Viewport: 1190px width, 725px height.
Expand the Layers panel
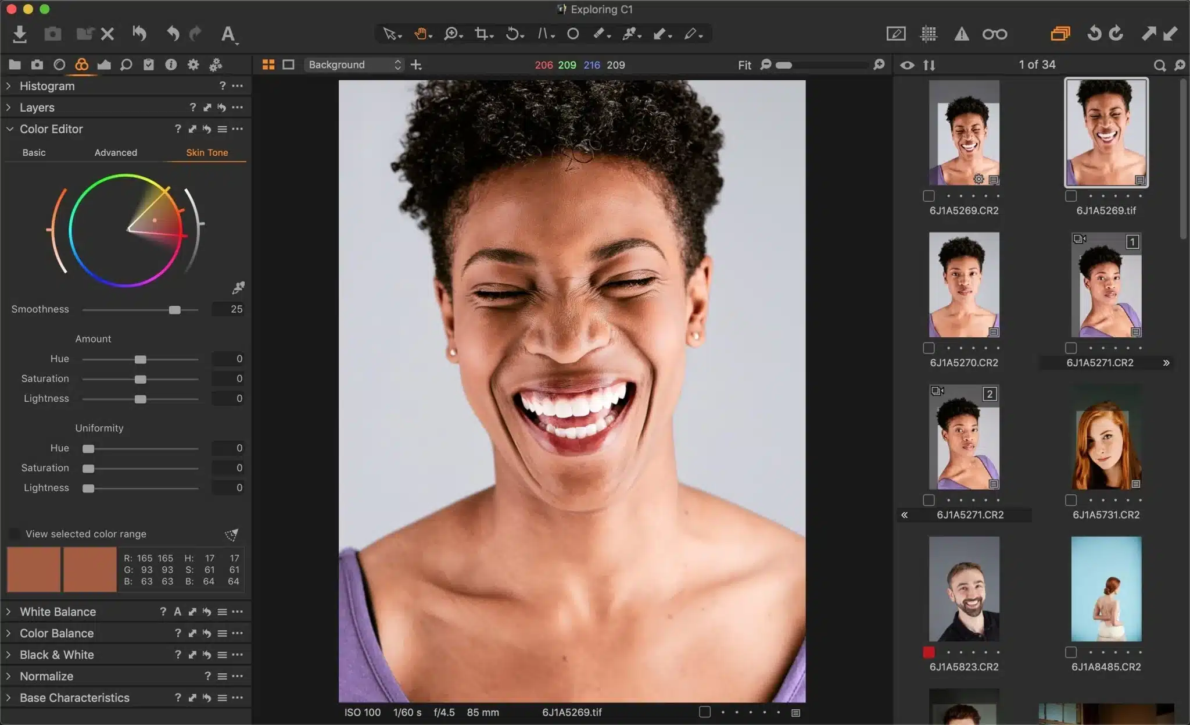click(x=8, y=107)
